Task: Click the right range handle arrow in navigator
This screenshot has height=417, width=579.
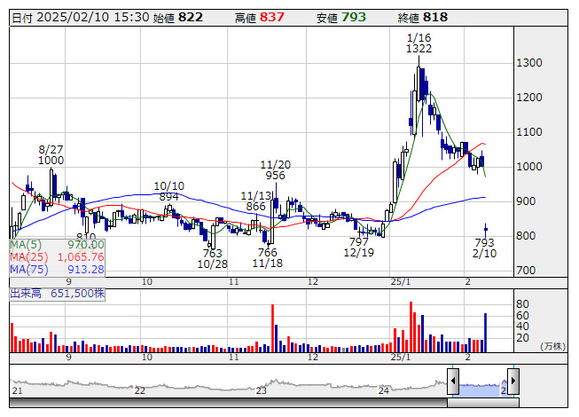Action: pyautogui.click(x=512, y=381)
